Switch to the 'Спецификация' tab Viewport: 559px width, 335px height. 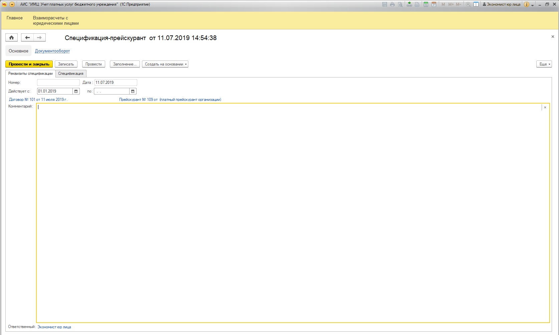pyautogui.click(x=71, y=73)
